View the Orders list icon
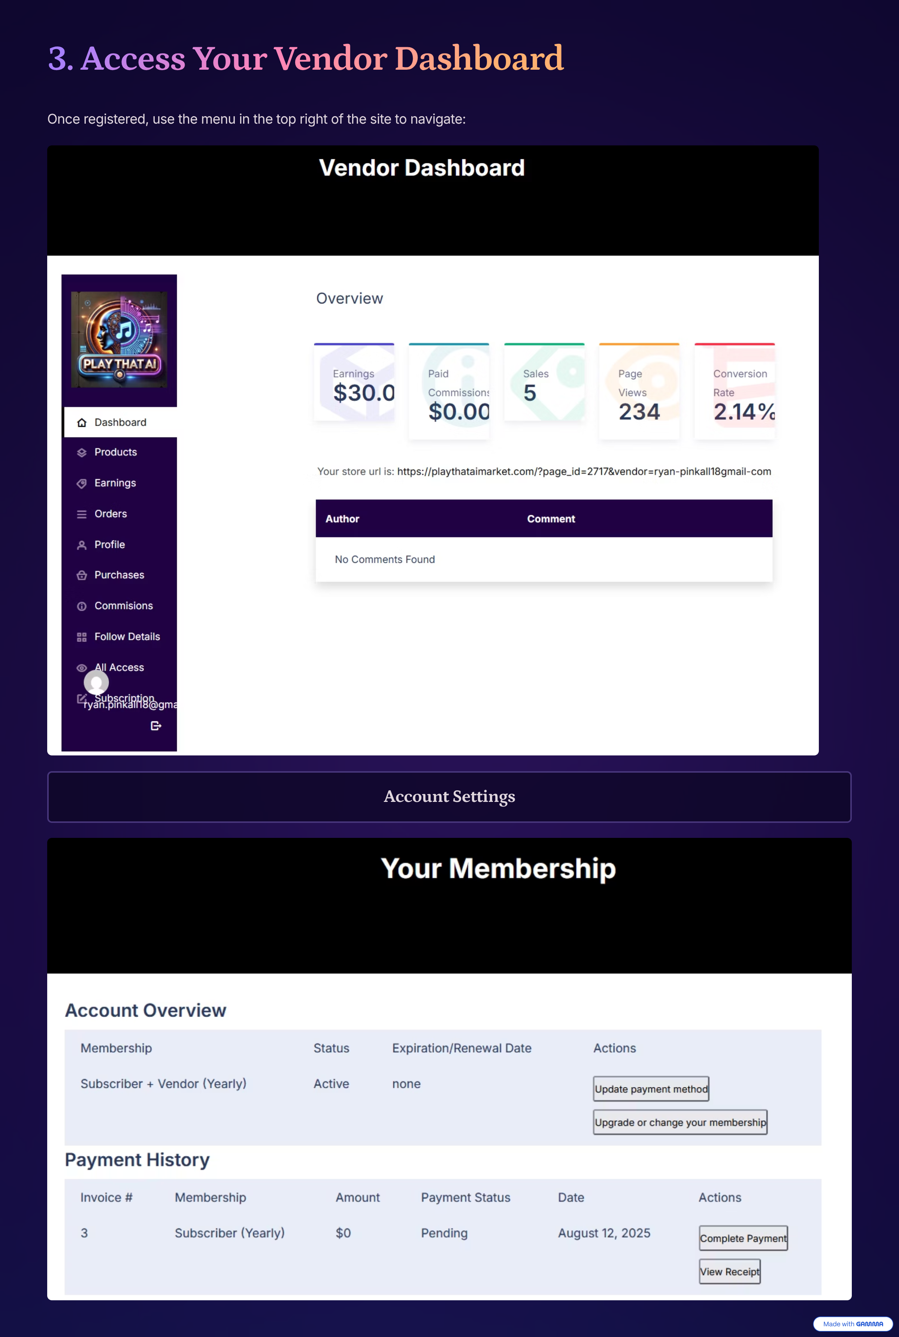899x1337 pixels. click(x=82, y=514)
